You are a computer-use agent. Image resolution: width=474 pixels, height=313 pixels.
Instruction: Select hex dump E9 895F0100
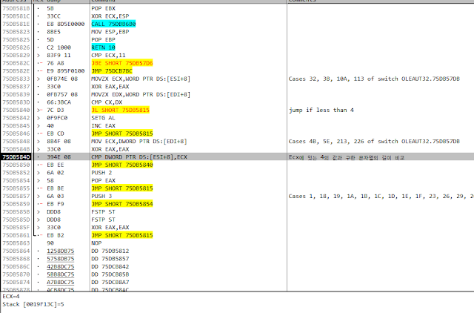click(x=66, y=71)
